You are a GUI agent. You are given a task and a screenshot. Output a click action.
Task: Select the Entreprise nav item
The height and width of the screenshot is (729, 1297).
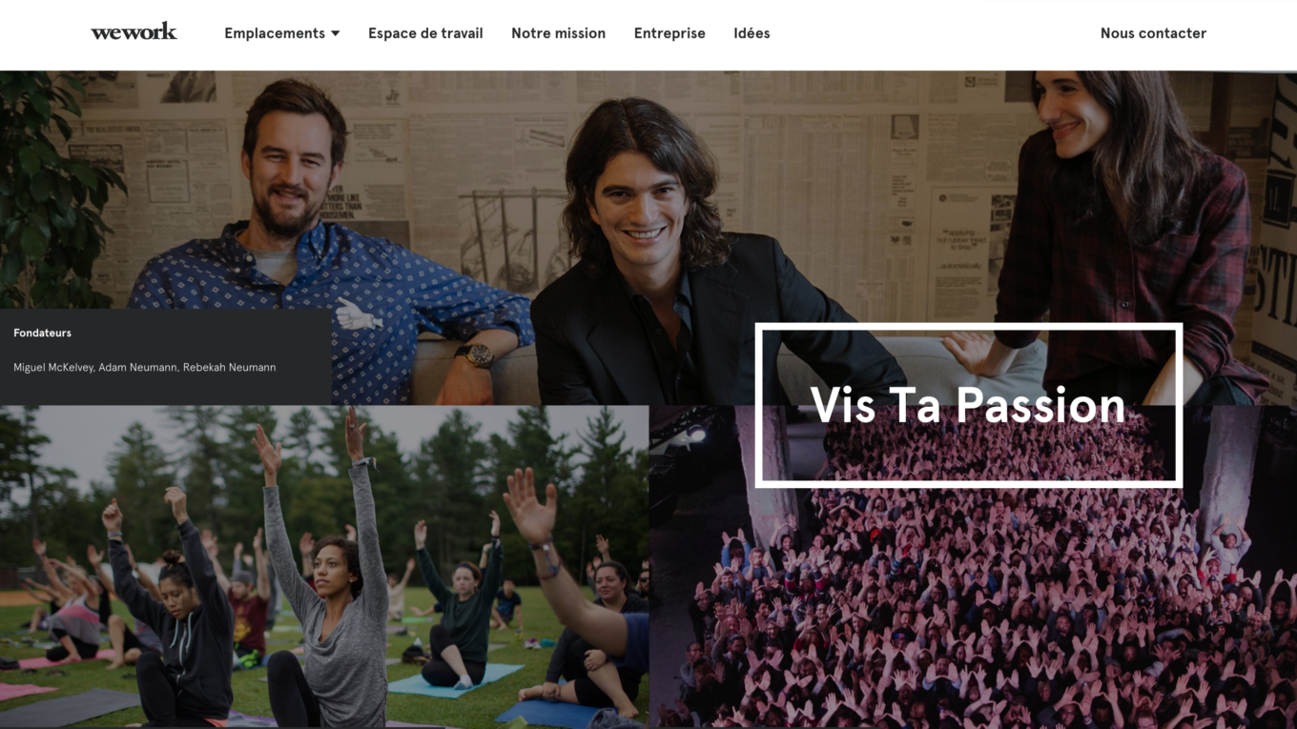click(x=669, y=33)
